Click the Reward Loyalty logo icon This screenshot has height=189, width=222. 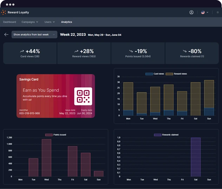click(4, 12)
